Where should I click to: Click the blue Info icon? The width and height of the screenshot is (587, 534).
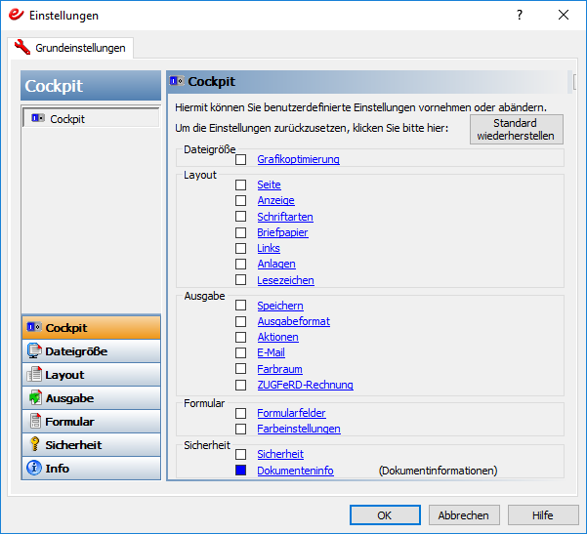34,468
